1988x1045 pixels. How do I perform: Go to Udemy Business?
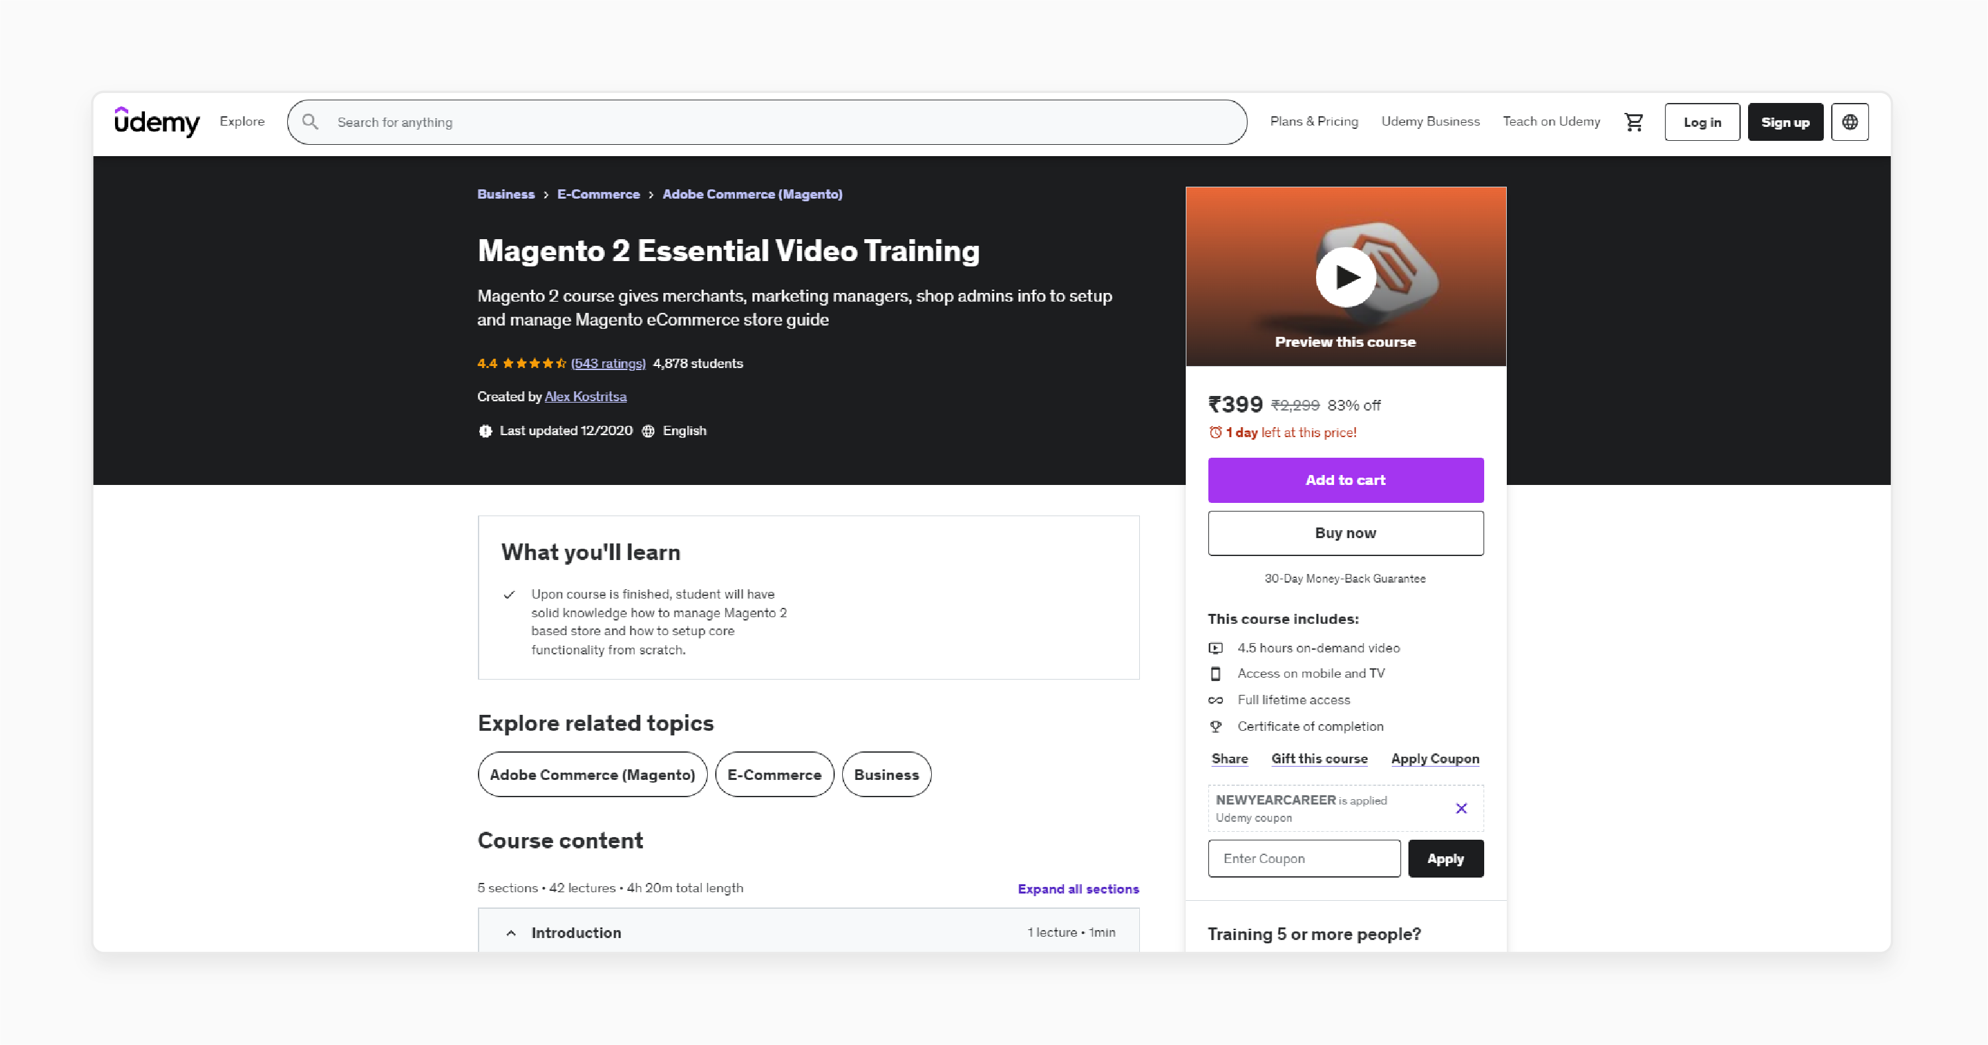(x=1430, y=121)
